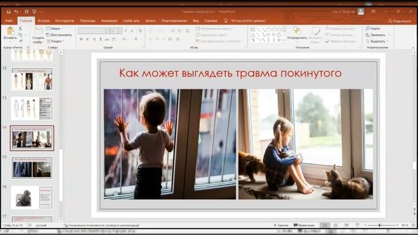The width and height of the screenshot is (418, 235).
Task: Switch to reading view in status bar
Action: [x=346, y=225]
